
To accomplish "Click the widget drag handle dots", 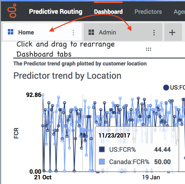I will pyautogui.click(x=149, y=49).
